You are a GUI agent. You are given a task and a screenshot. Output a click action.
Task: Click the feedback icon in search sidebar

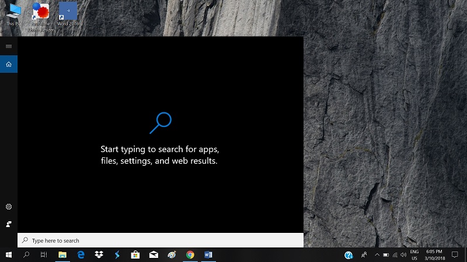9,224
